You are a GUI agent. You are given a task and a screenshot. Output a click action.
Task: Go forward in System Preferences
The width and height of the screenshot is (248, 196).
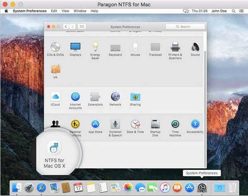coord(72,27)
